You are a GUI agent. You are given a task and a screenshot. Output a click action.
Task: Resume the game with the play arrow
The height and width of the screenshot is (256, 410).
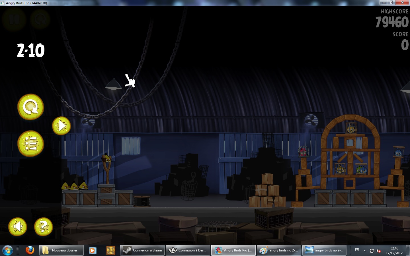click(61, 126)
